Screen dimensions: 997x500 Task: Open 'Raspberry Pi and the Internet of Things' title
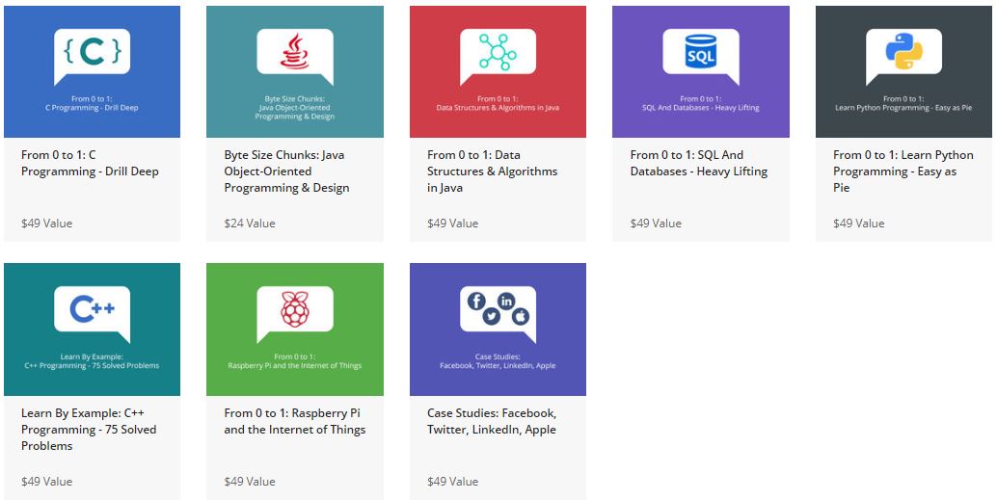click(x=294, y=421)
